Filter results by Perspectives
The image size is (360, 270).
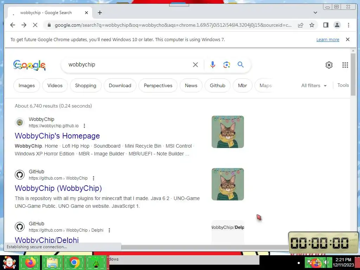(x=158, y=85)
